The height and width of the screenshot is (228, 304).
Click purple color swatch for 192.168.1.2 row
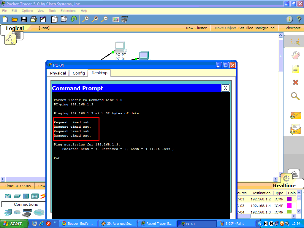point(289,199)
